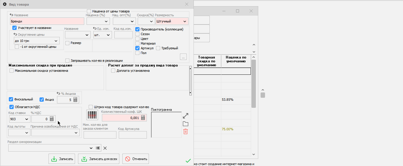
Task: Toggle Максимальная скидка установлена checkbox
Action: coord(12,71)
